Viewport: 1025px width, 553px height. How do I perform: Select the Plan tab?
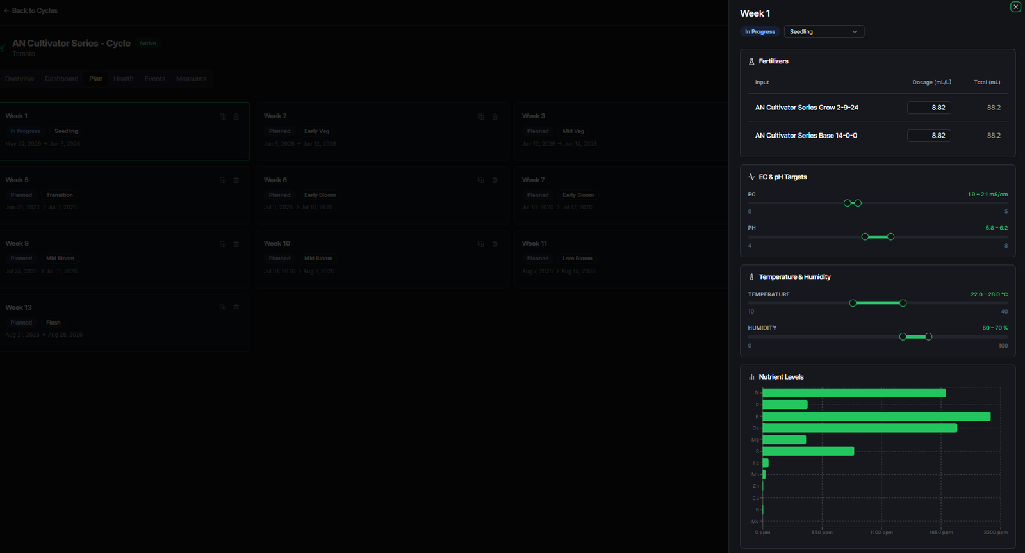point(96,79)
